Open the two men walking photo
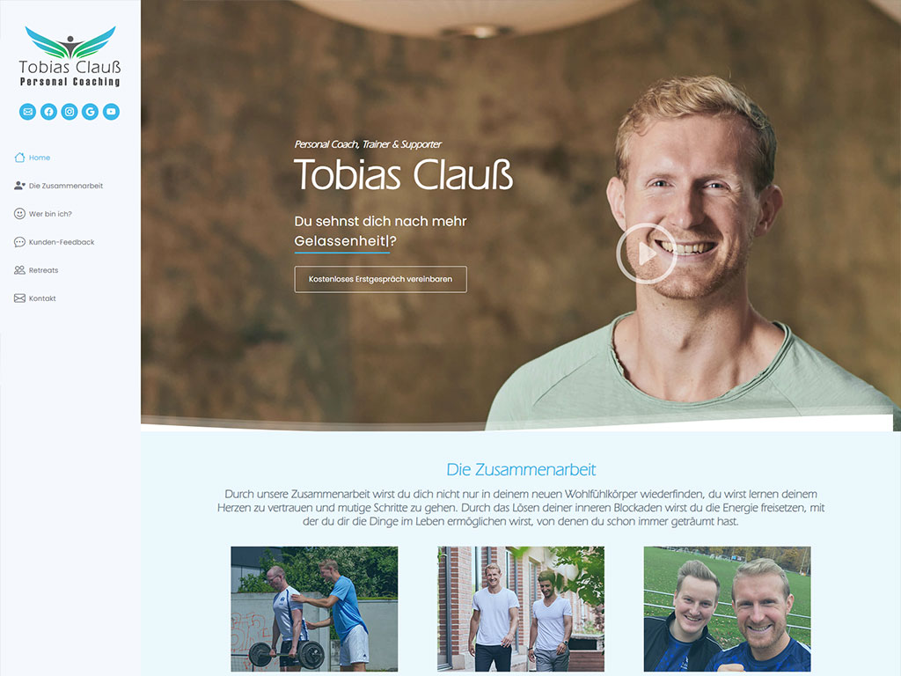 point(521,609)
